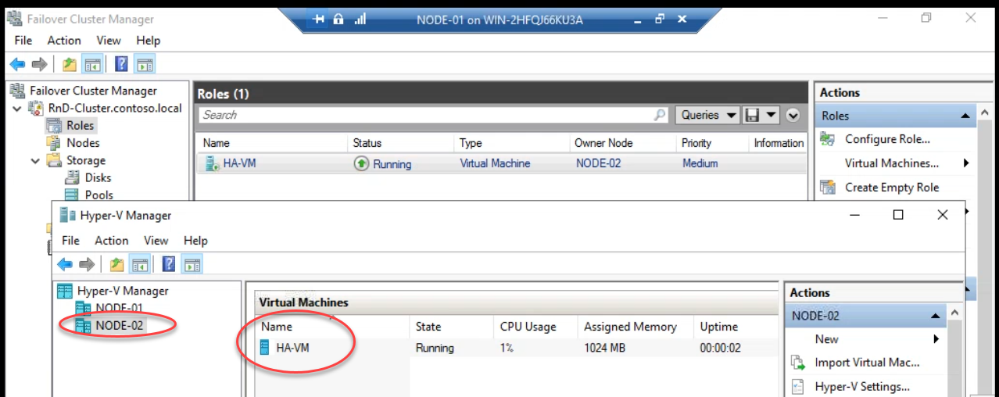
Task: Click 1024 MB assigned memory cell
Action: [603, 348]
